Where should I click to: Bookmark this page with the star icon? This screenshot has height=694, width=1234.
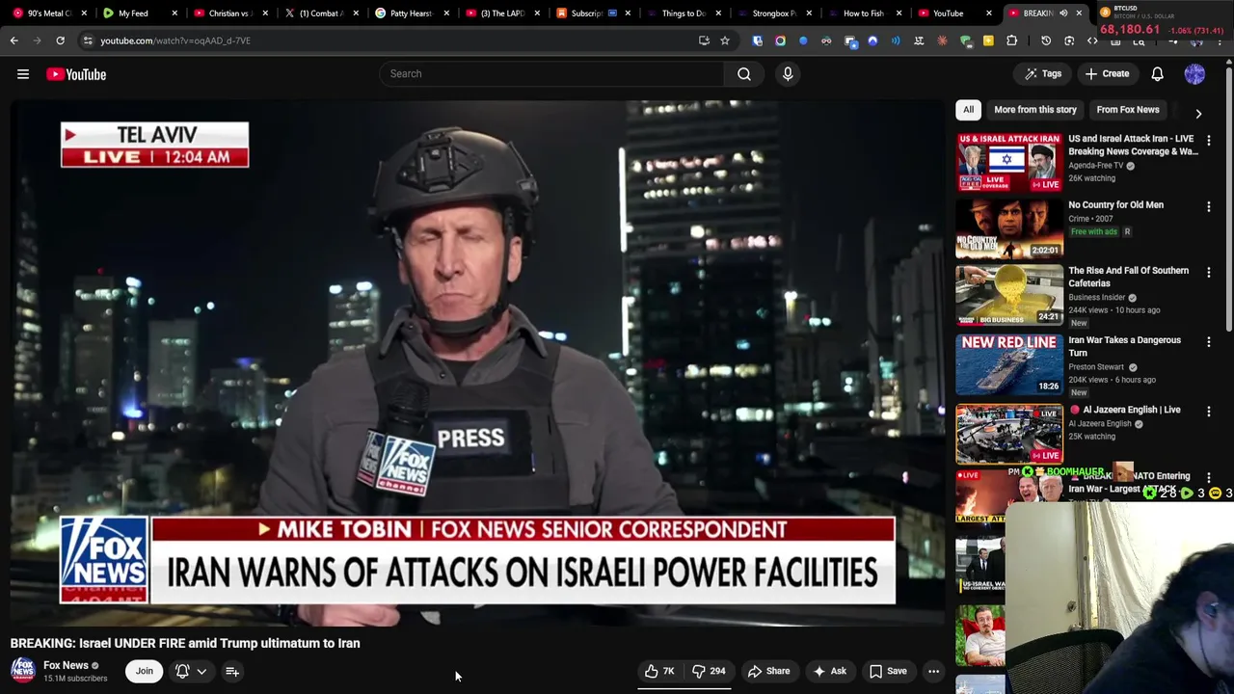725,40
